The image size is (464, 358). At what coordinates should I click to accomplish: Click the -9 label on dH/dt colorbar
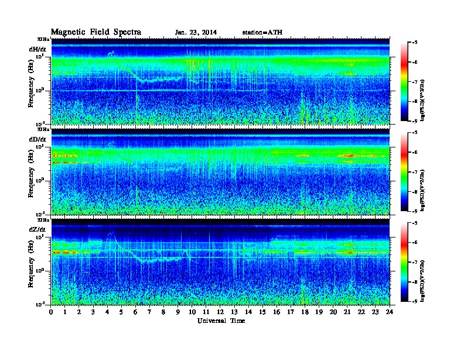coord(415,121)
